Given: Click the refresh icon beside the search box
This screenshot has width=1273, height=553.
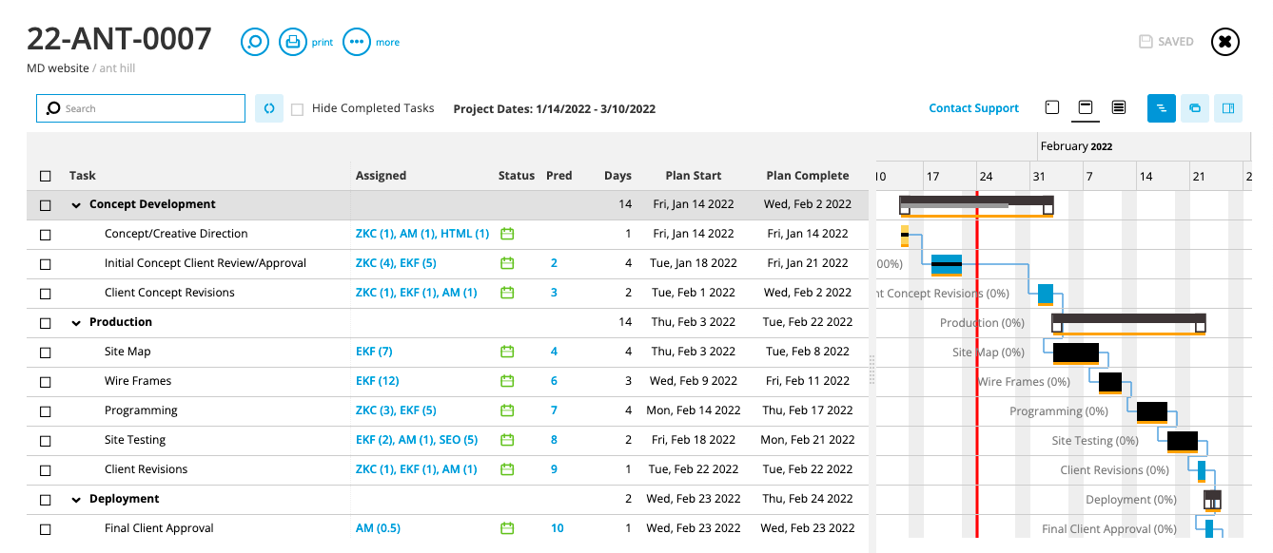Looking at the screenshot, I should pos(269,108).
